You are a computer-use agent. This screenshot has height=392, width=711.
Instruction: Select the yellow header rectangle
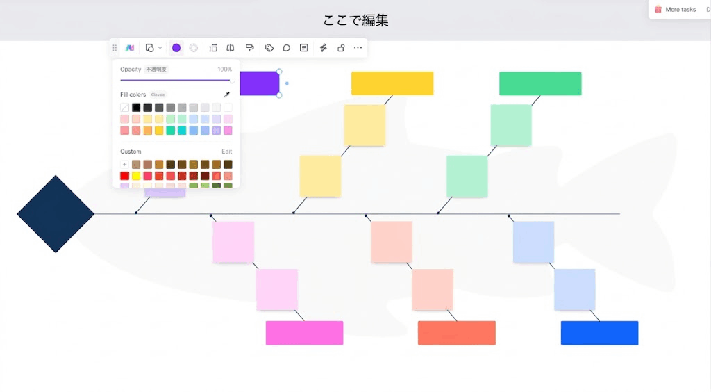click(392, 83)
